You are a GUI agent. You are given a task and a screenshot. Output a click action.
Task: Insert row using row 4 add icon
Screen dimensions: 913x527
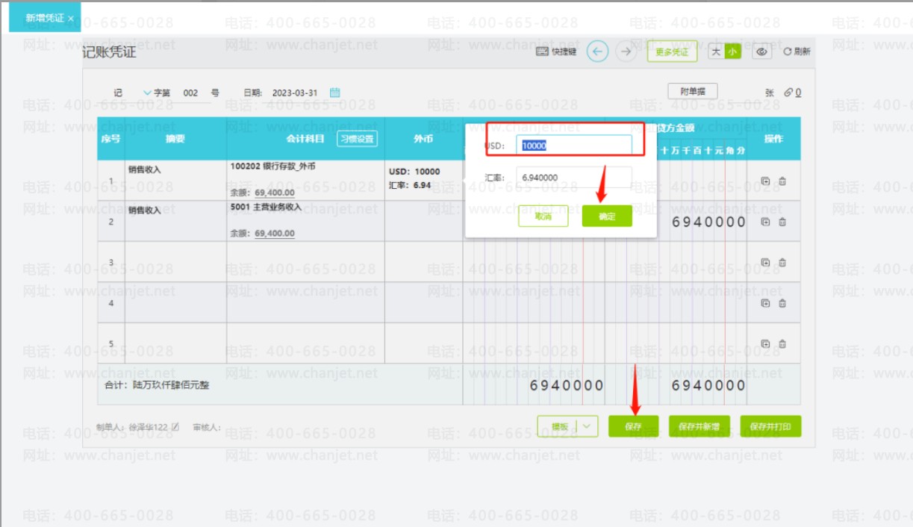coord(765,303)
